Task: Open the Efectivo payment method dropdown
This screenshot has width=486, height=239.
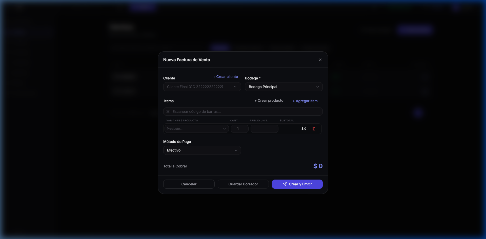Action: coord(202,150)
